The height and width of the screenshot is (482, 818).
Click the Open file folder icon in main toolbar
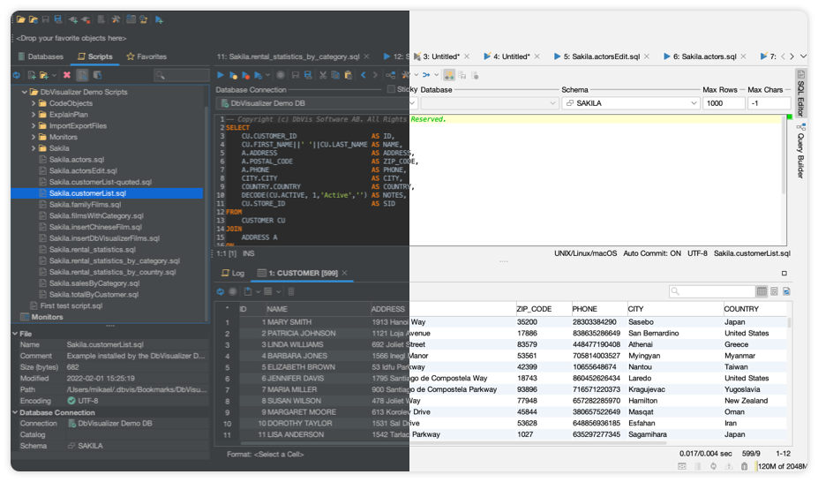click(x=21, y=19)
